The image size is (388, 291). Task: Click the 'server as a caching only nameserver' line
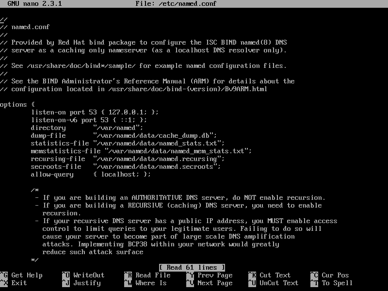tap(144, 50)
